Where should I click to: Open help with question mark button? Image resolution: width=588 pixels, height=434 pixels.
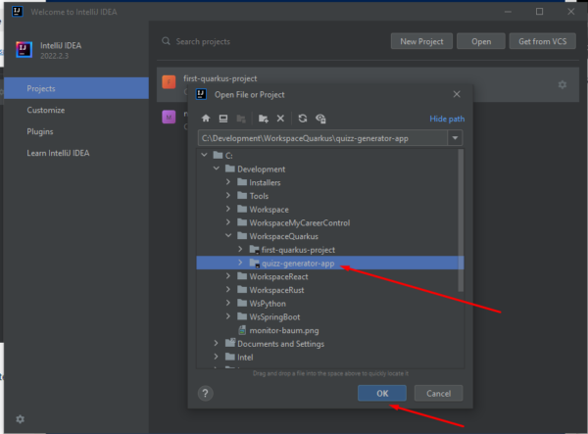tap(205, 393)
